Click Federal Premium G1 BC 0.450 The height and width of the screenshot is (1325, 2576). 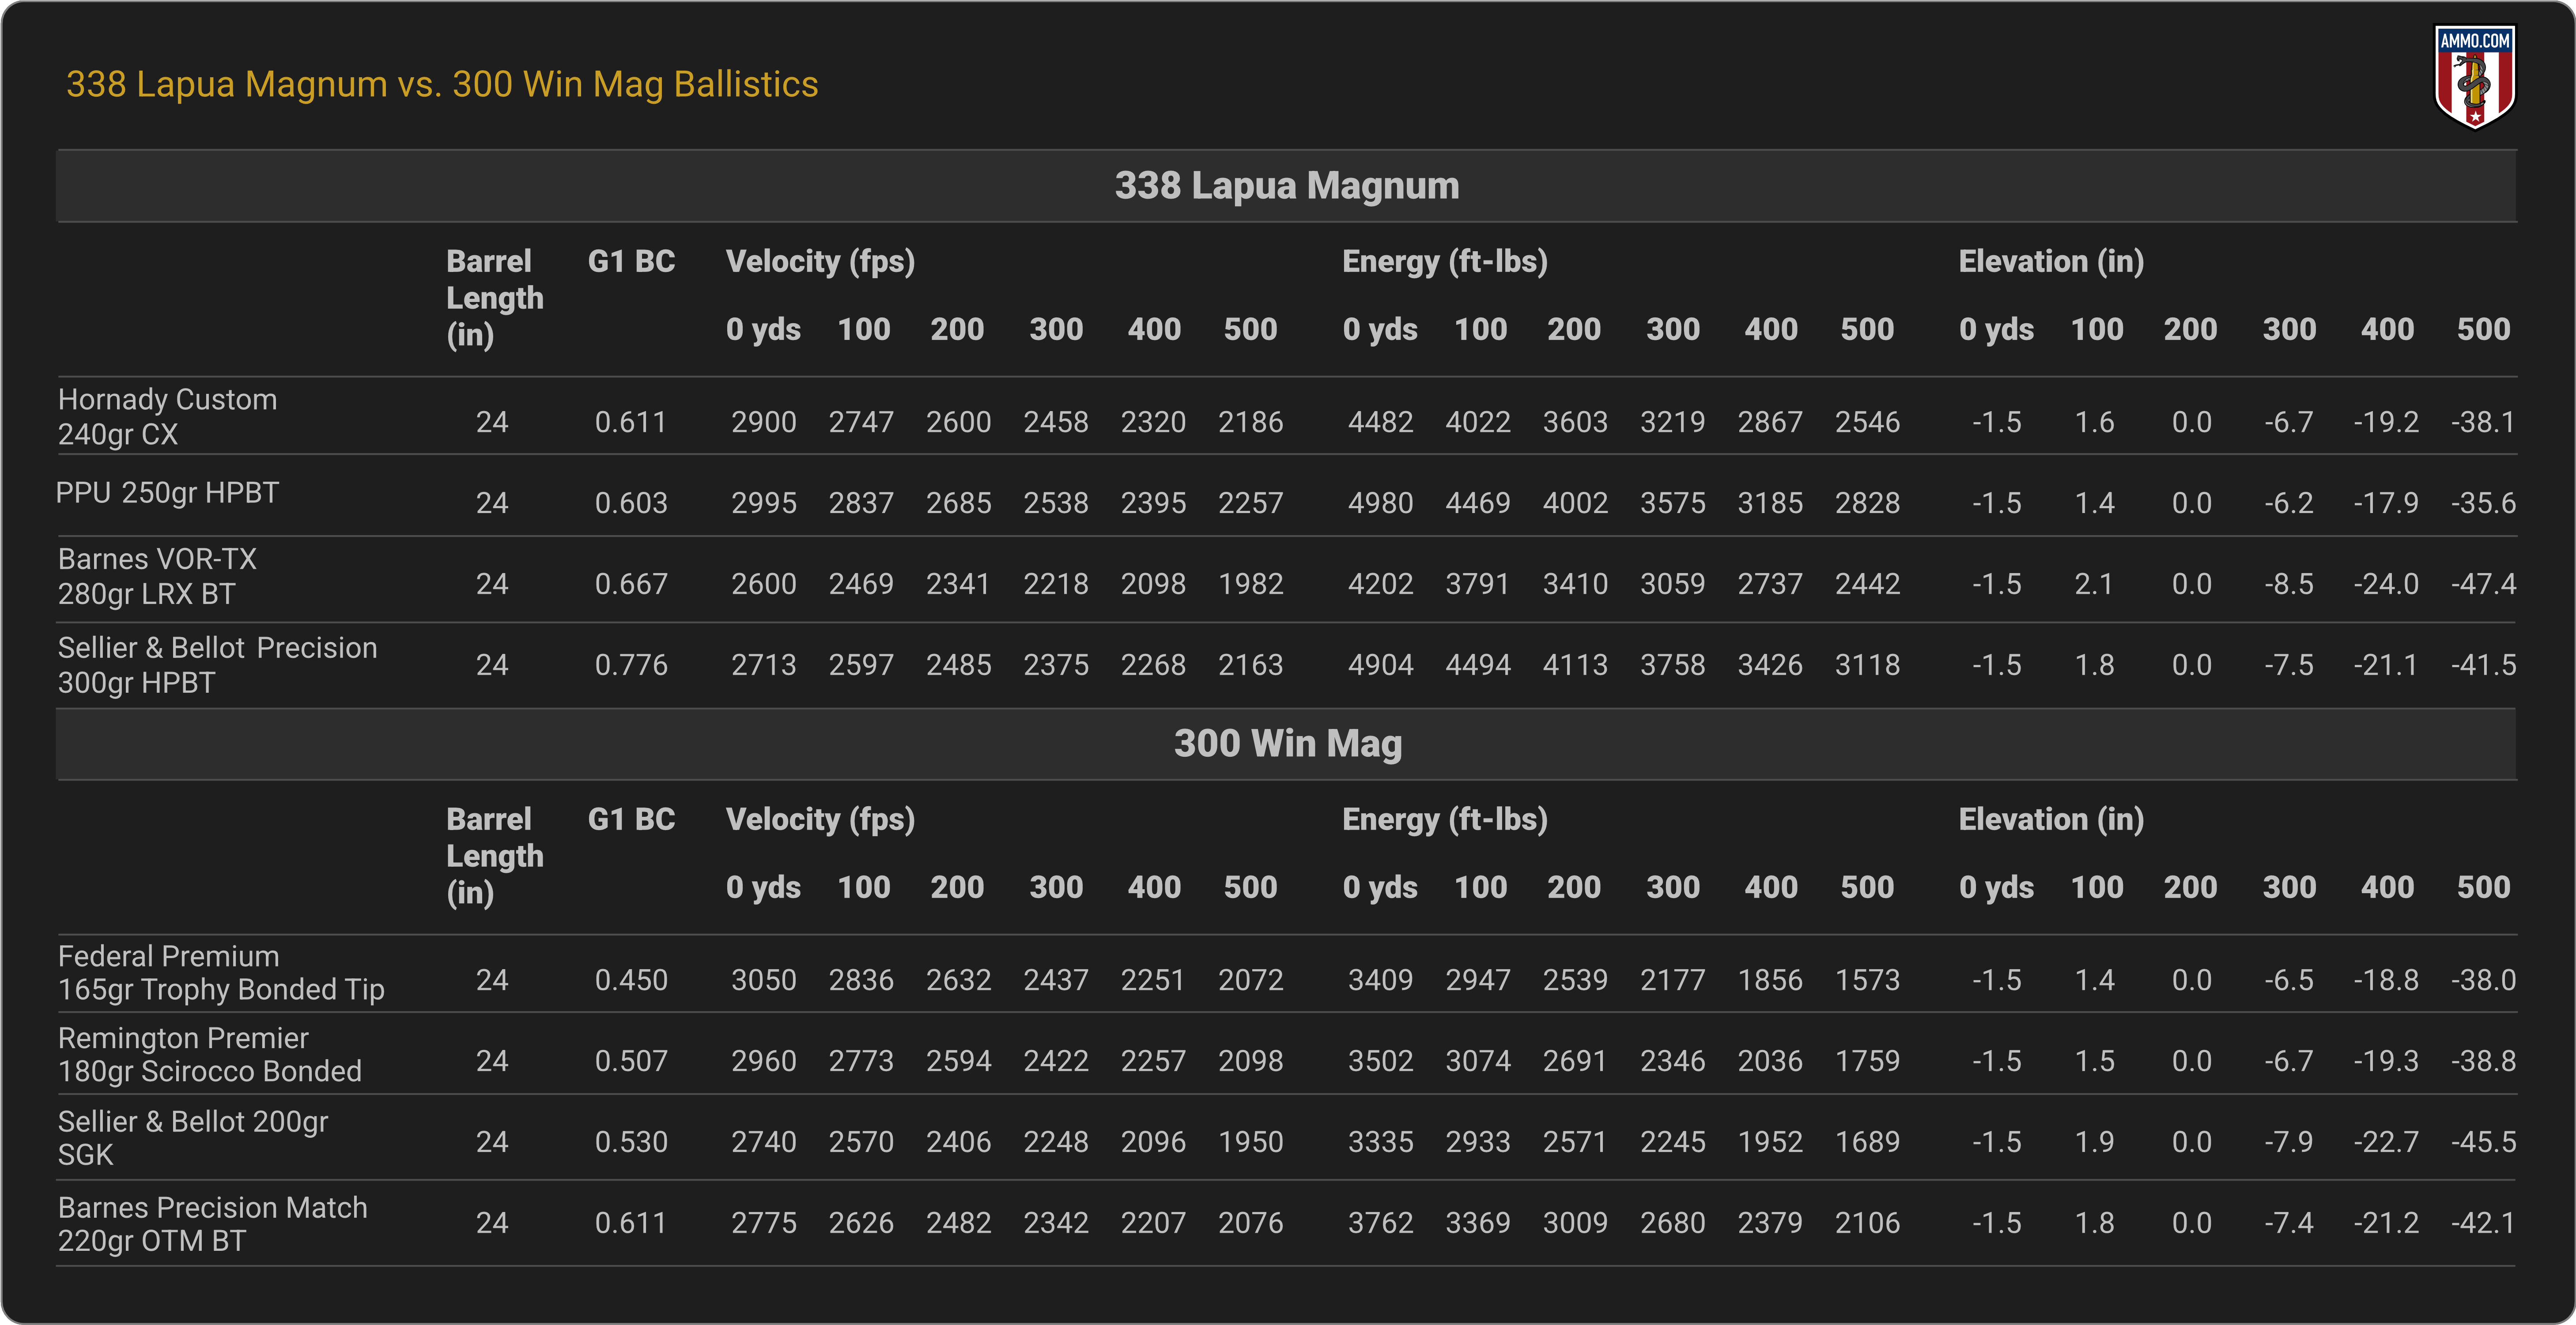pos(631,980)
